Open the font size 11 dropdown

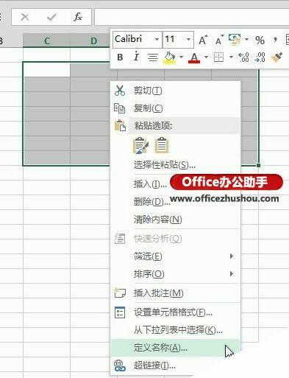click(188, 39)
